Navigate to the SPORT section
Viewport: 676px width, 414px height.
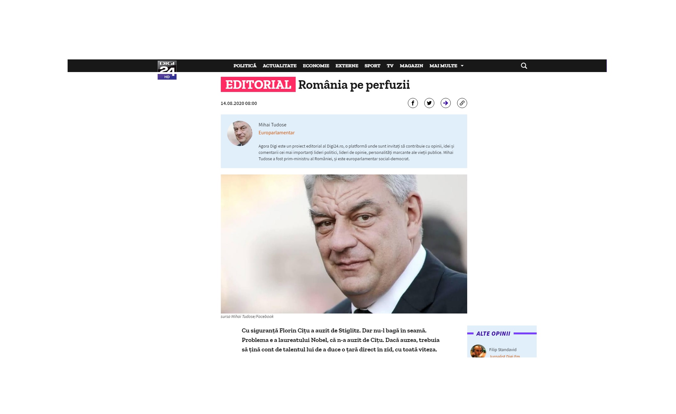(372, 66)
